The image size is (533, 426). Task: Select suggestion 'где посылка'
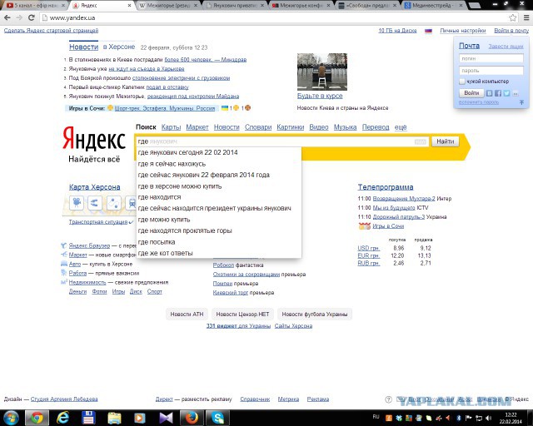click(x=219, y=242)
